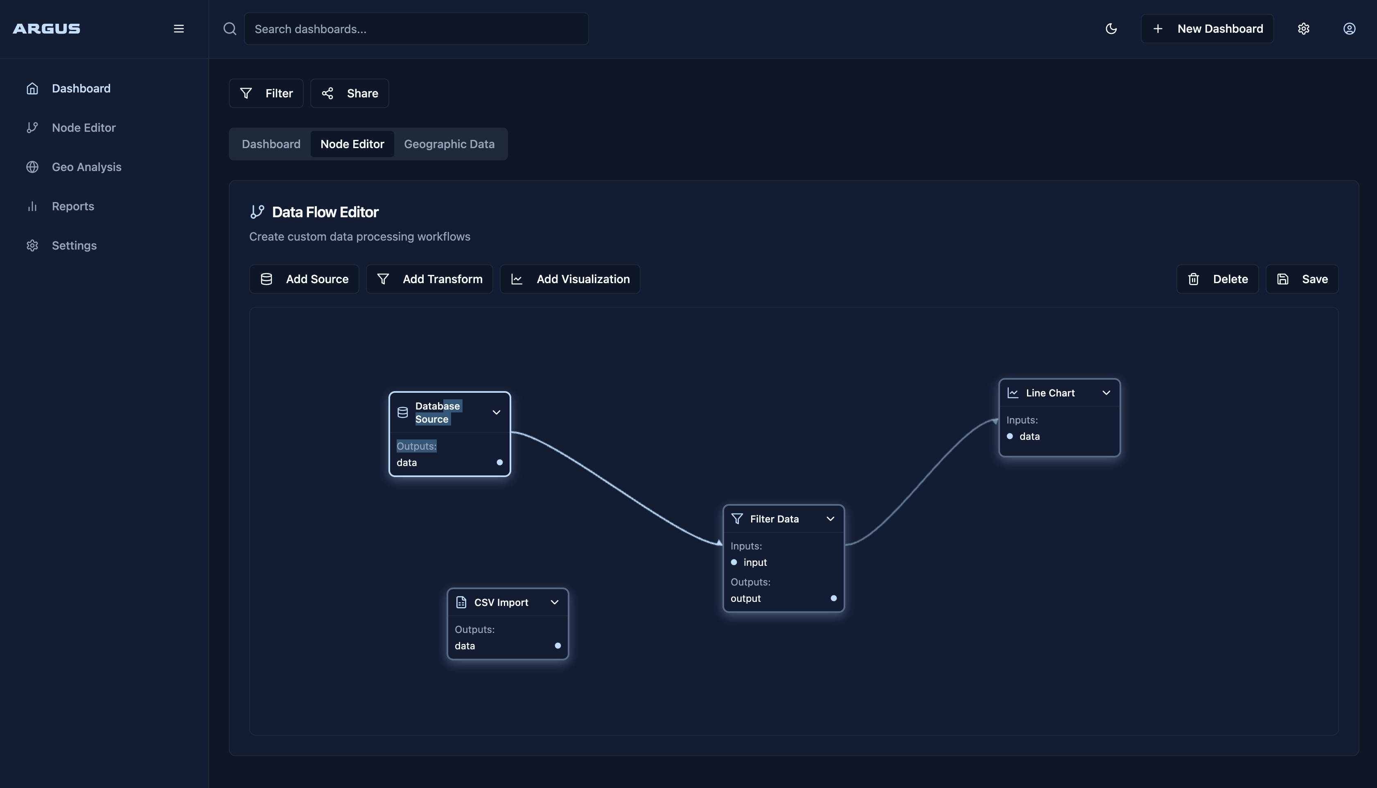Click the Data Flow Editor heading
The width and height of the screenshot is (1377, 788).
click(325, 212)
